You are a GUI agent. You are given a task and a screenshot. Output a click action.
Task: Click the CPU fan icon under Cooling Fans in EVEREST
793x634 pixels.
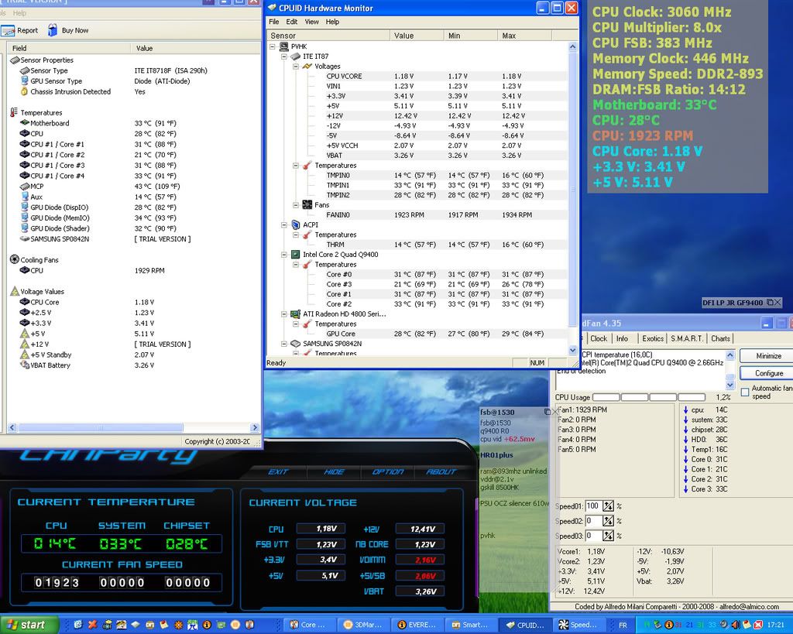(26, 270)
